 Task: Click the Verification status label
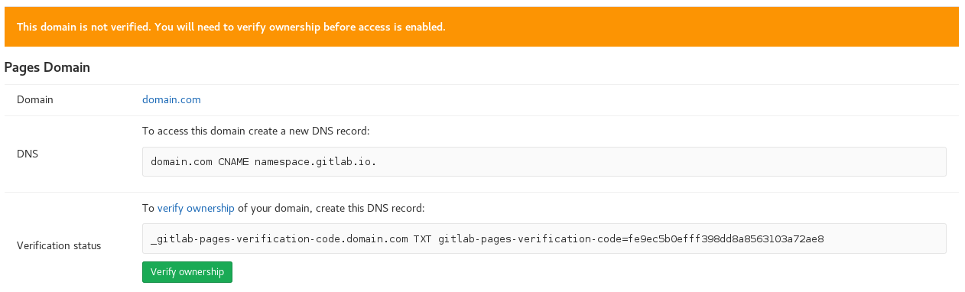coord(59,245)
